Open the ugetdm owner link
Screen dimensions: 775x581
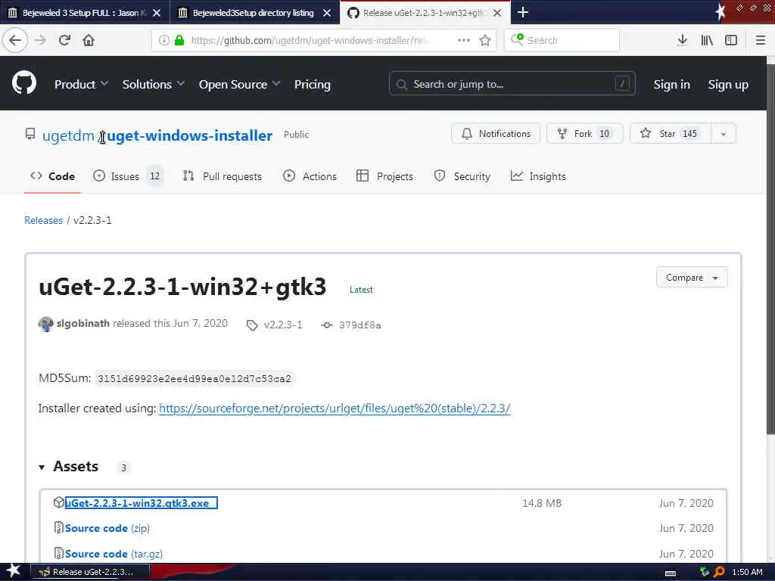68,135
